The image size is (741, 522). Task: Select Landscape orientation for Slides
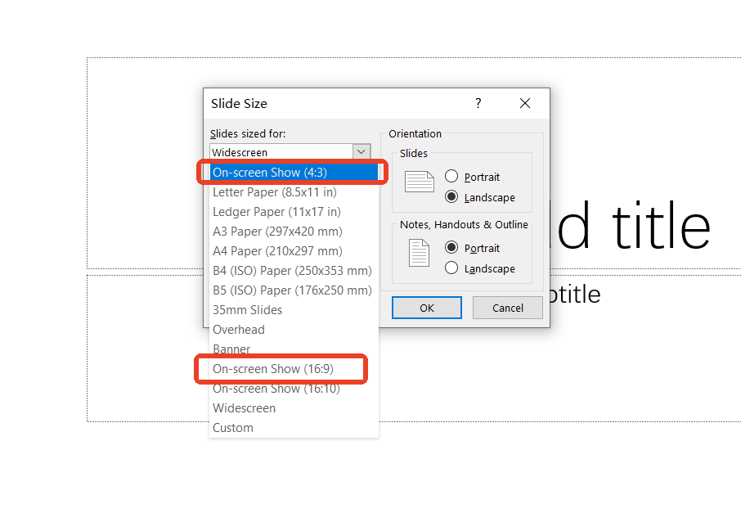coord(451,197)
